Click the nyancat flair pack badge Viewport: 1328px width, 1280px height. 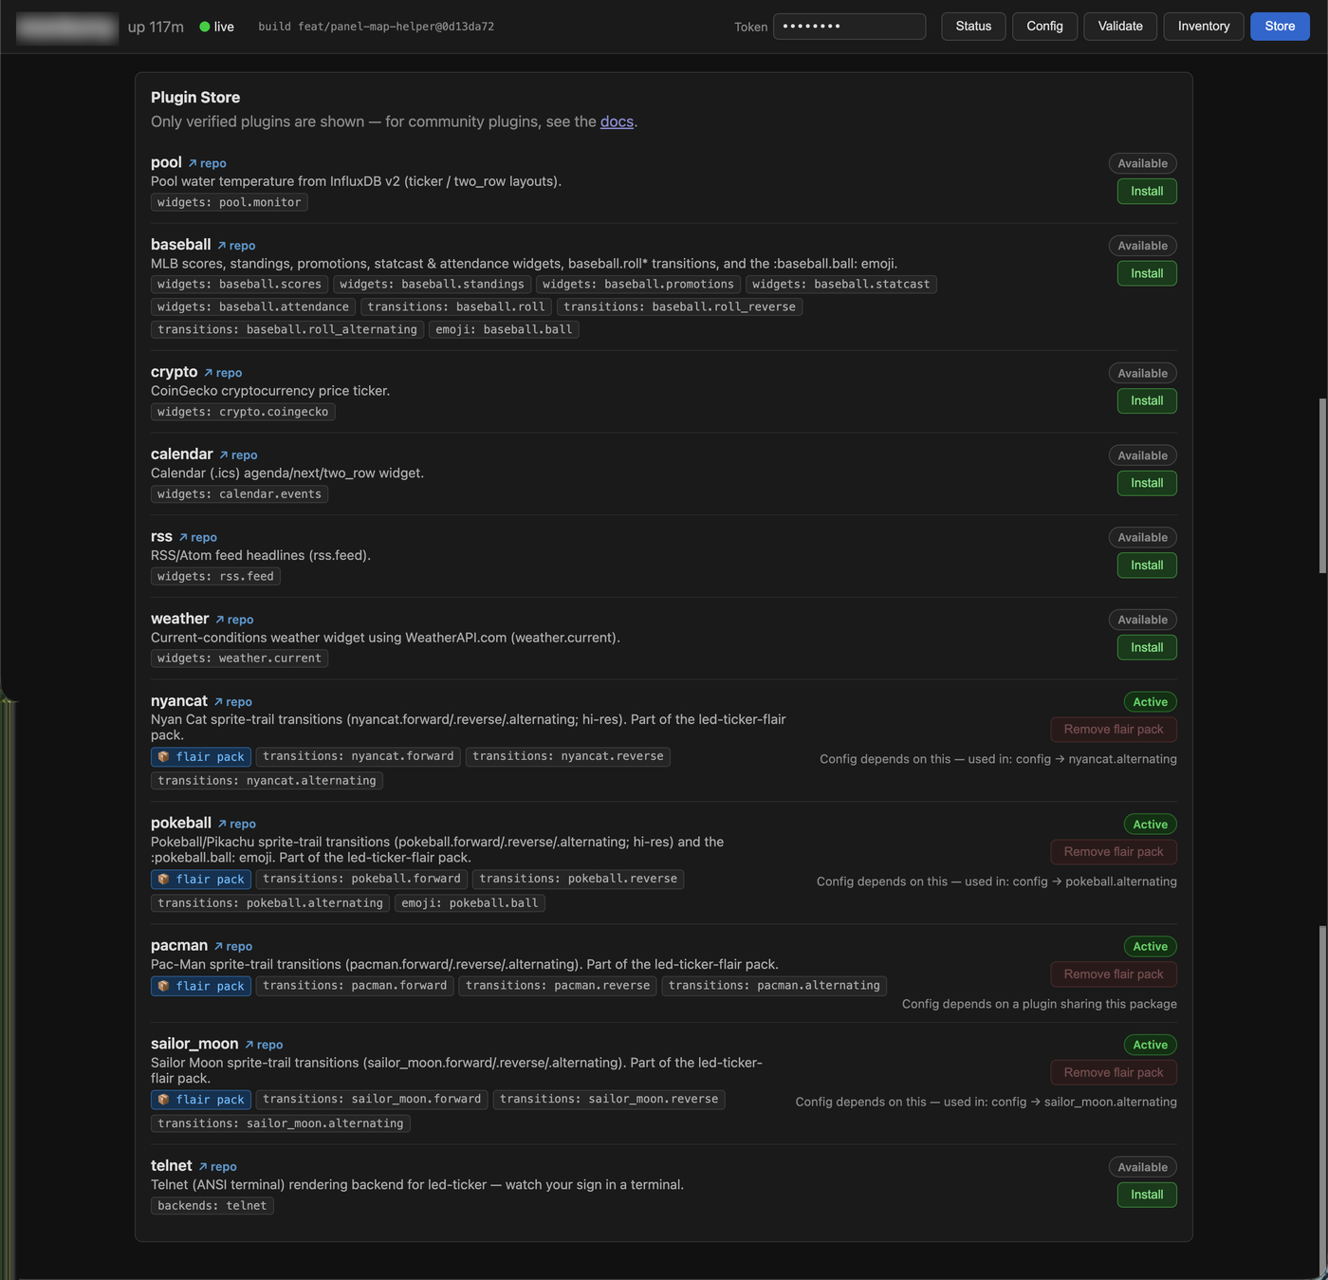click(201, 757)
